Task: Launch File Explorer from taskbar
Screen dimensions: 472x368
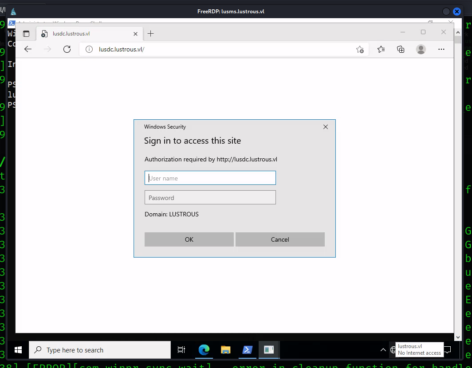Action: [x=226, y=350]
